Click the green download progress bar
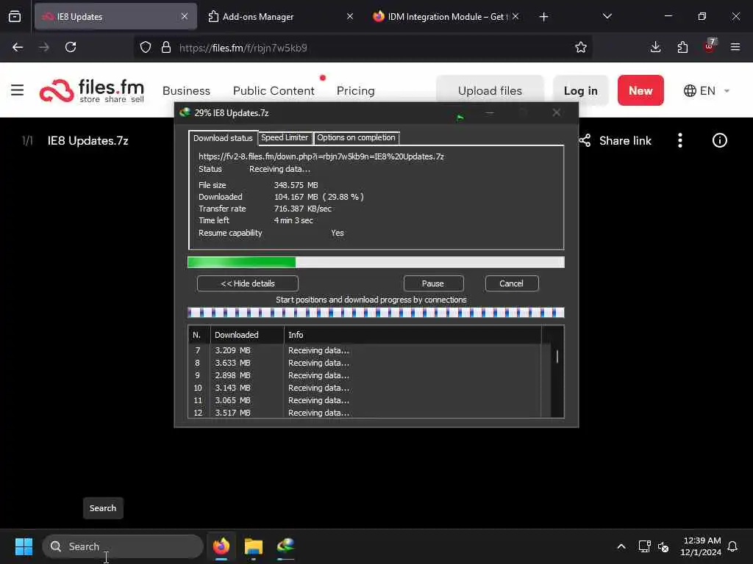This screenshot has height=564, width=753. tap(376, 262)
